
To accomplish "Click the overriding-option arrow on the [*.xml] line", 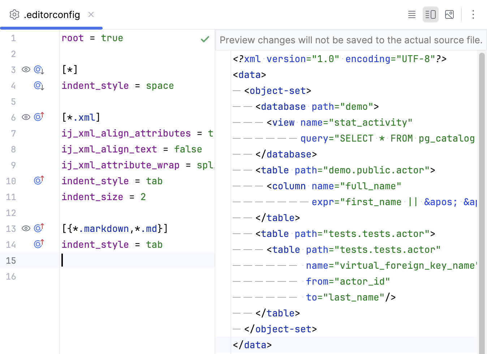I will (x=39, y=117).
